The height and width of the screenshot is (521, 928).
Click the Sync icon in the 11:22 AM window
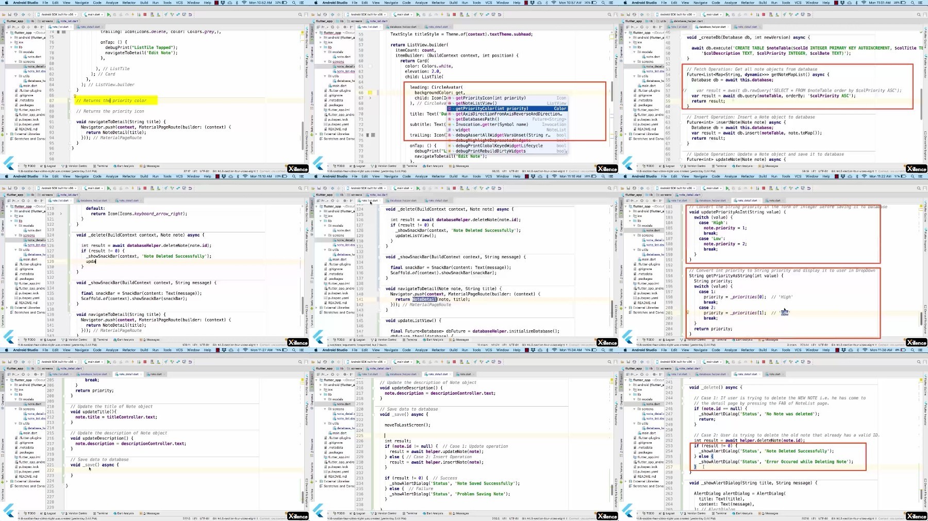tap(634, 188)
